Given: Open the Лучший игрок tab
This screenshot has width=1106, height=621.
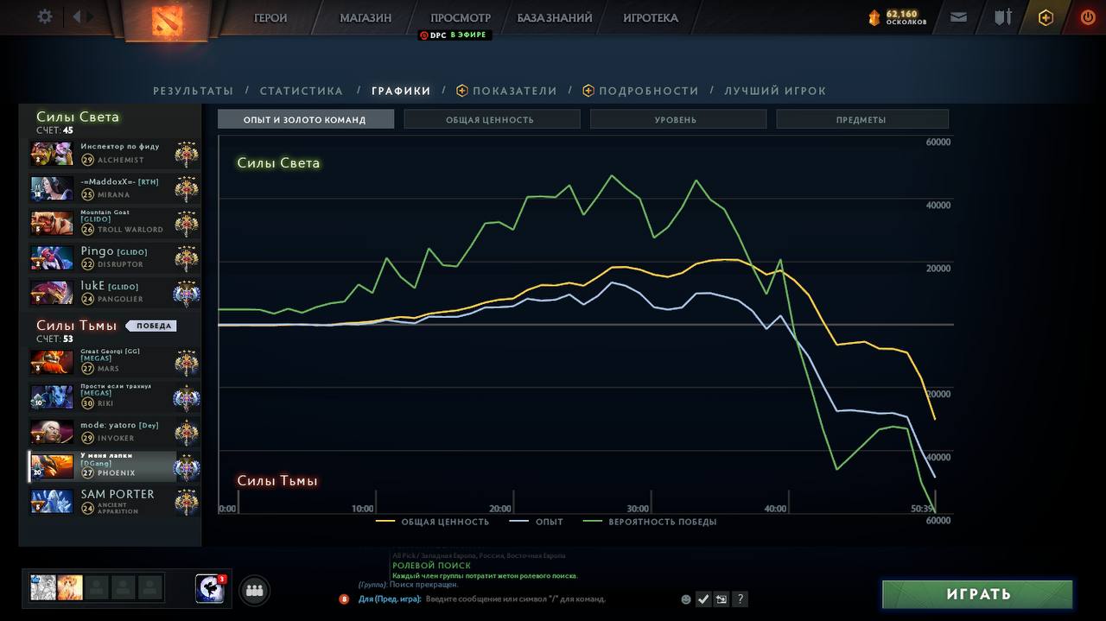Looking at the screenshot, I should click(x=775, y=91).
